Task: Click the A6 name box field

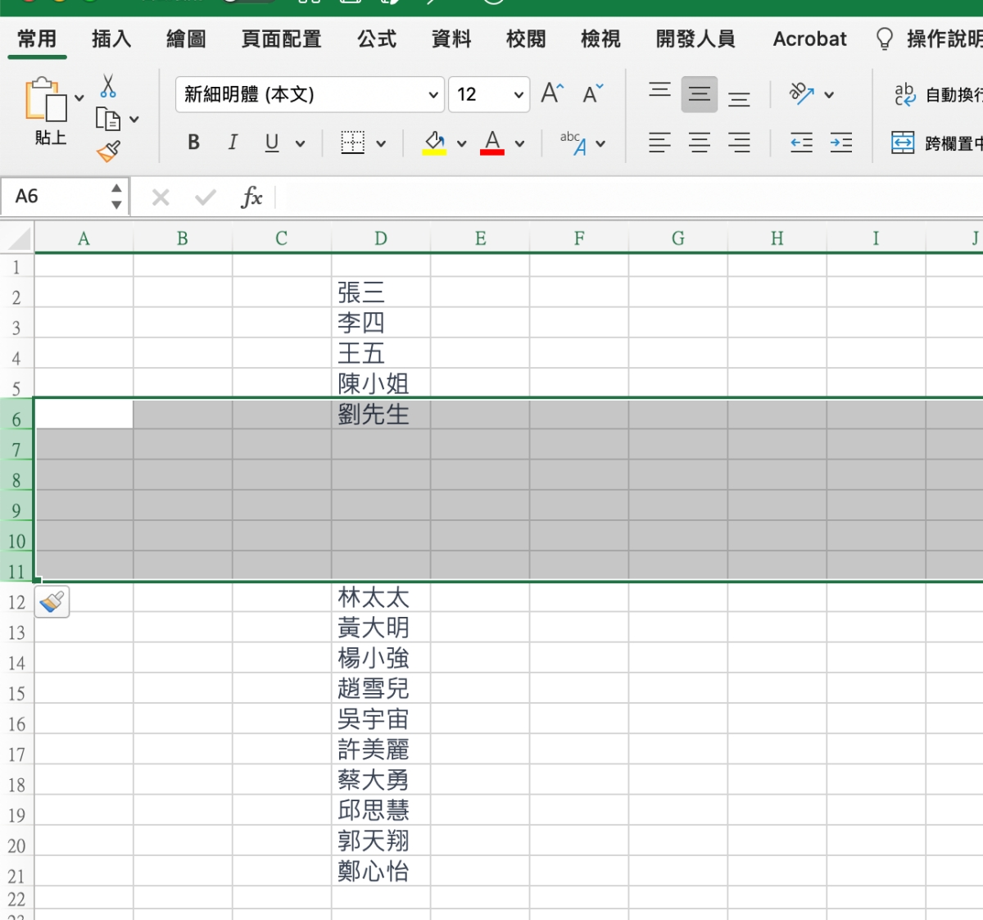Action: tap(57, 197)
